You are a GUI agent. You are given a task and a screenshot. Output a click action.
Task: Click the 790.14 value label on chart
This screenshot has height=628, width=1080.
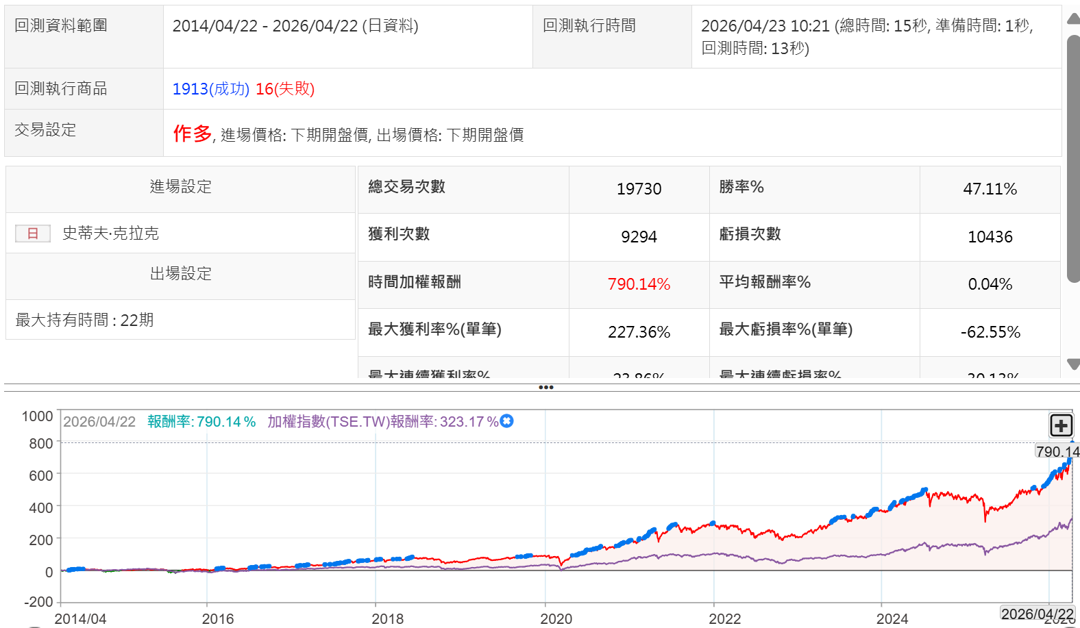1057,451
